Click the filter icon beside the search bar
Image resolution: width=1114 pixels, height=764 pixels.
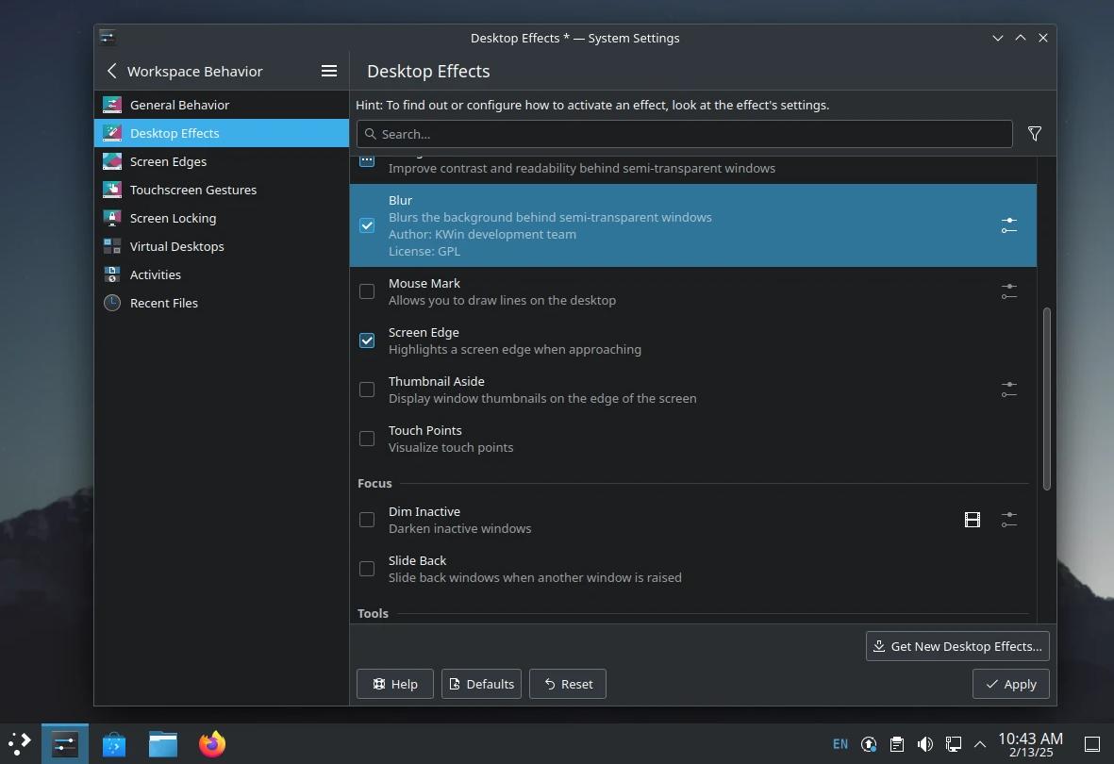(x=1034, y=133)
